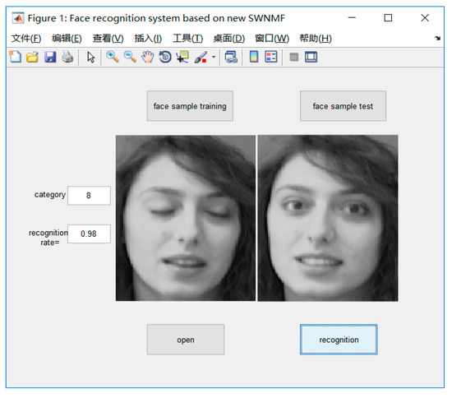Select the Pan hand tool

coord(148,57)
